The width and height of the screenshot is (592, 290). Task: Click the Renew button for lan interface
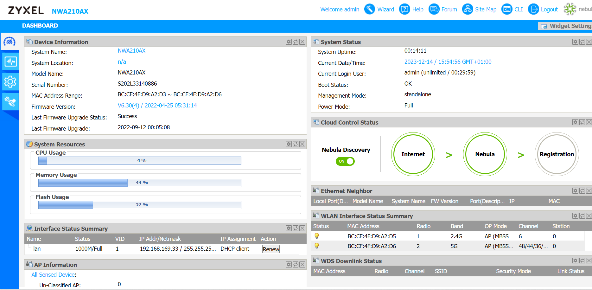click(271, 249)
